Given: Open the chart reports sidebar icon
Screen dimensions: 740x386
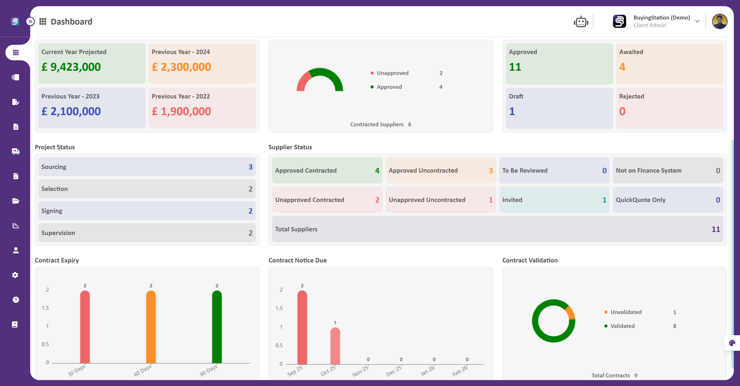Looking at the screenshot, I should [x=16, y=226].
